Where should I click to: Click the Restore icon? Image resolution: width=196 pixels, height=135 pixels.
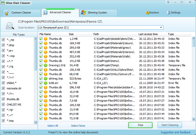coord(148,13)
